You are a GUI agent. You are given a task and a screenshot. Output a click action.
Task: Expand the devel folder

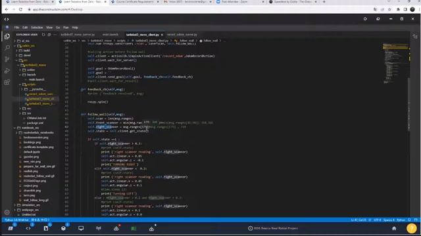point(27,55)
